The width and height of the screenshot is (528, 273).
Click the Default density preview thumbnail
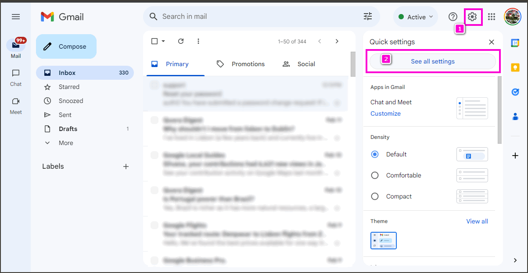coord(472,154)
